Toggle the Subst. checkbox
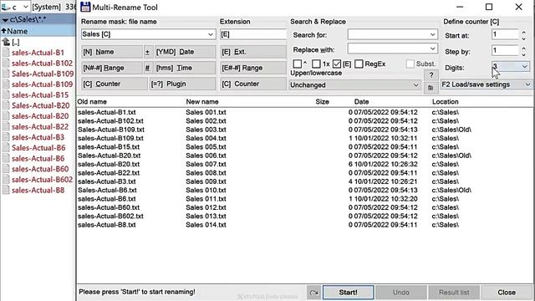The image size is (535, 301). [410, 64]
